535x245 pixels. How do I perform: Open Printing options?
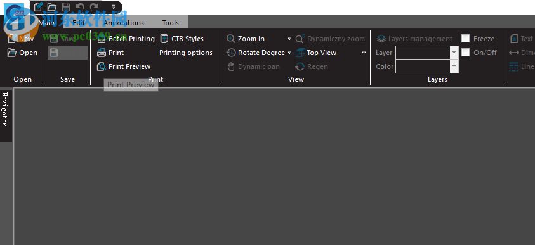pos(186,53)
